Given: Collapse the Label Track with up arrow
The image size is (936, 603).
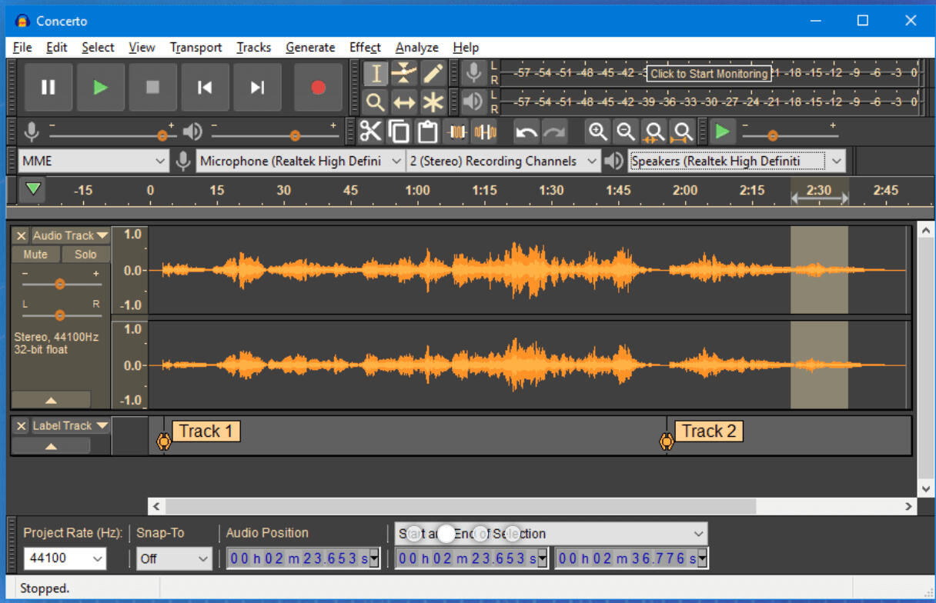Looking at the screenshot, I should (51, 446).
